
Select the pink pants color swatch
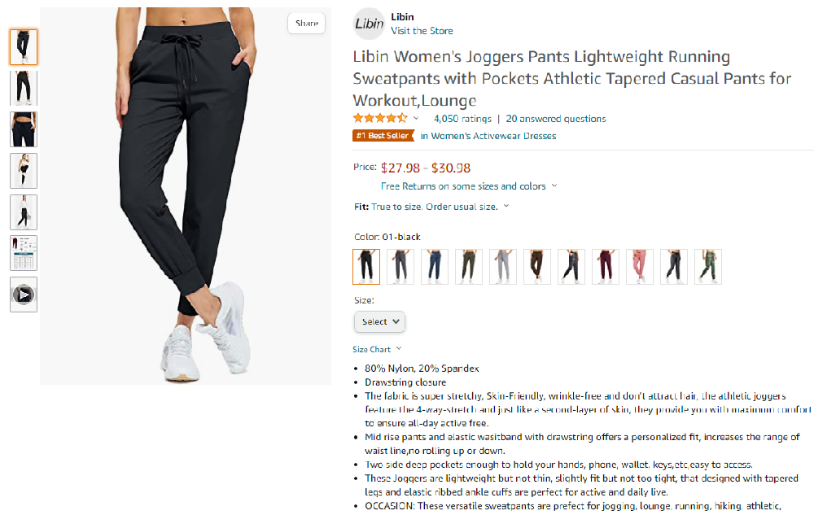coord(640,267)
